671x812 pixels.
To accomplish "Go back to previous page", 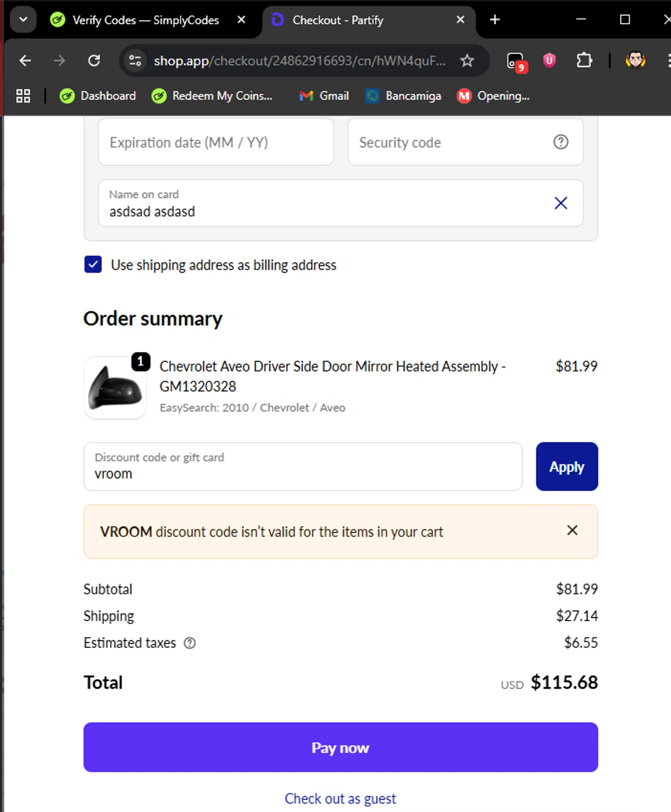I will coord(25,61).
